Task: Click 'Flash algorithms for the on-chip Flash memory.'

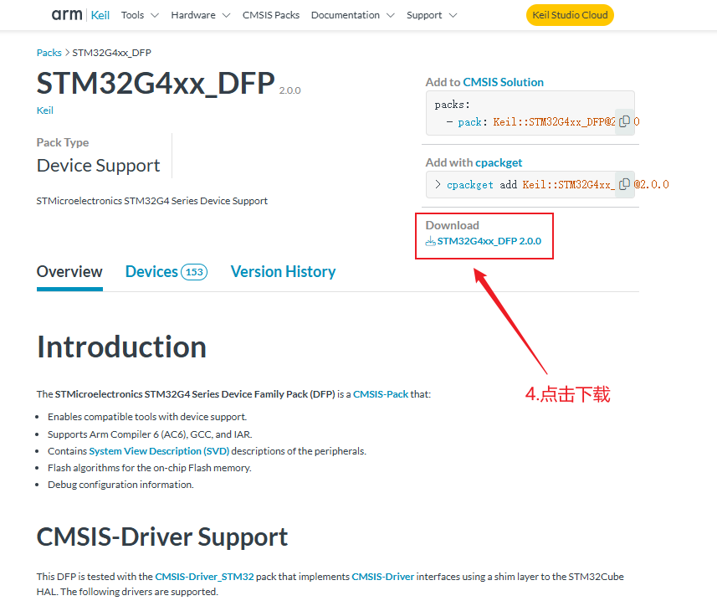Action: [x=150, y=468]
